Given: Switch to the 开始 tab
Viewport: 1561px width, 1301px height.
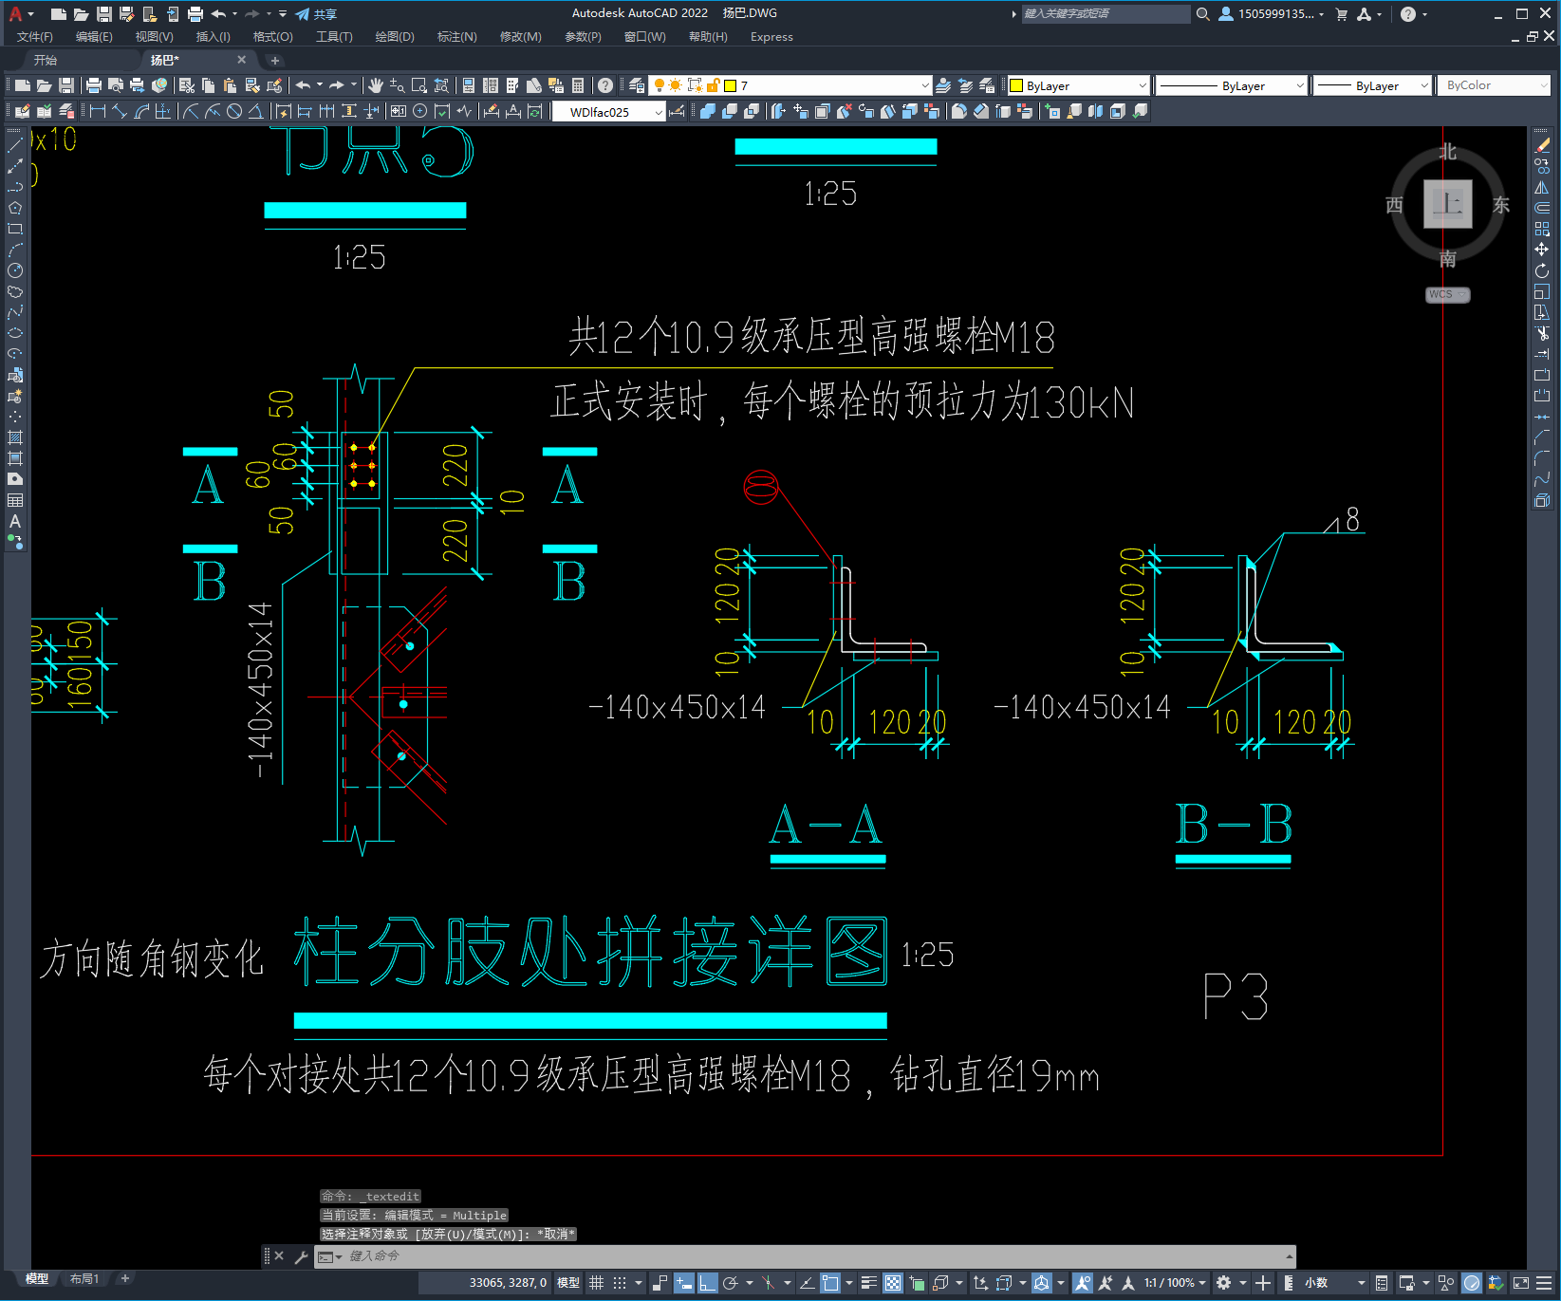Looking at the screenshot, I should pyautogui.click(x=46, y=60).
